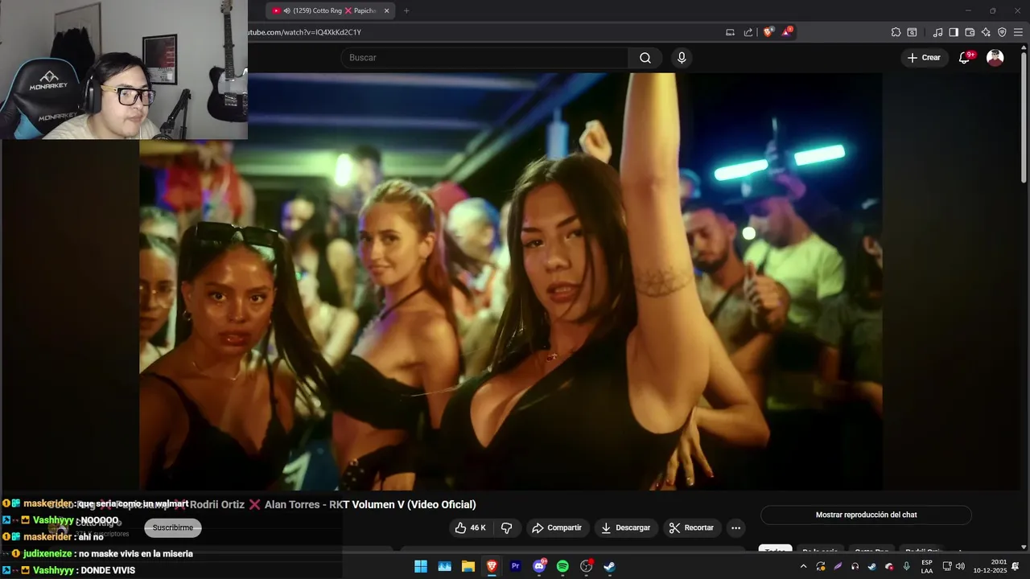The width and height of the screenshot is (1030, 579).
Task: Open YouTube notifications bell
Action: (x=965, y=58)
